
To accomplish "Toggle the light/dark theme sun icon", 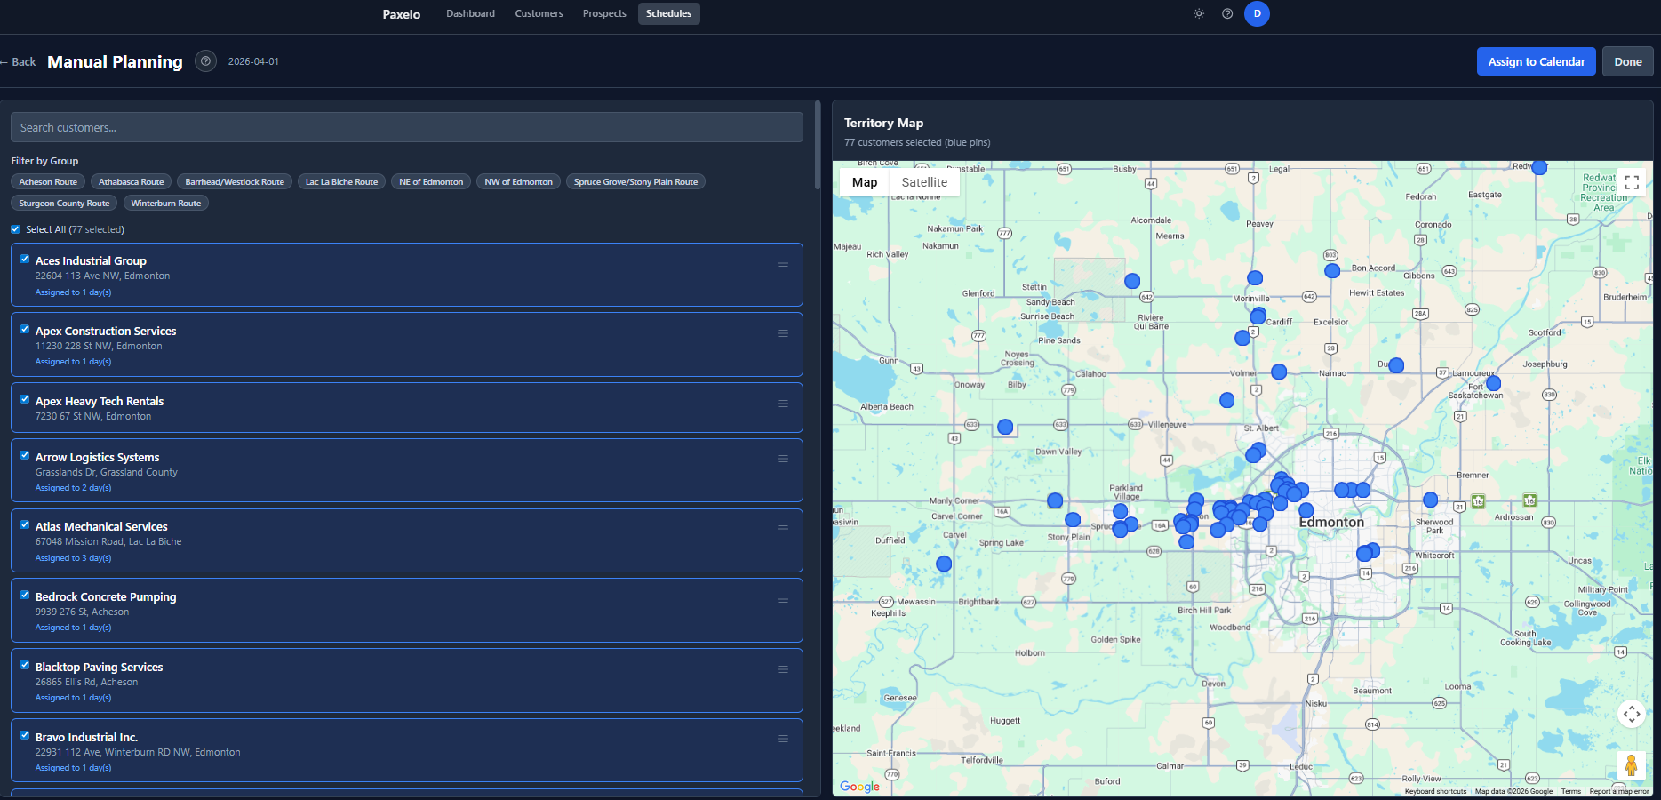I will (x=1199, y=13).
